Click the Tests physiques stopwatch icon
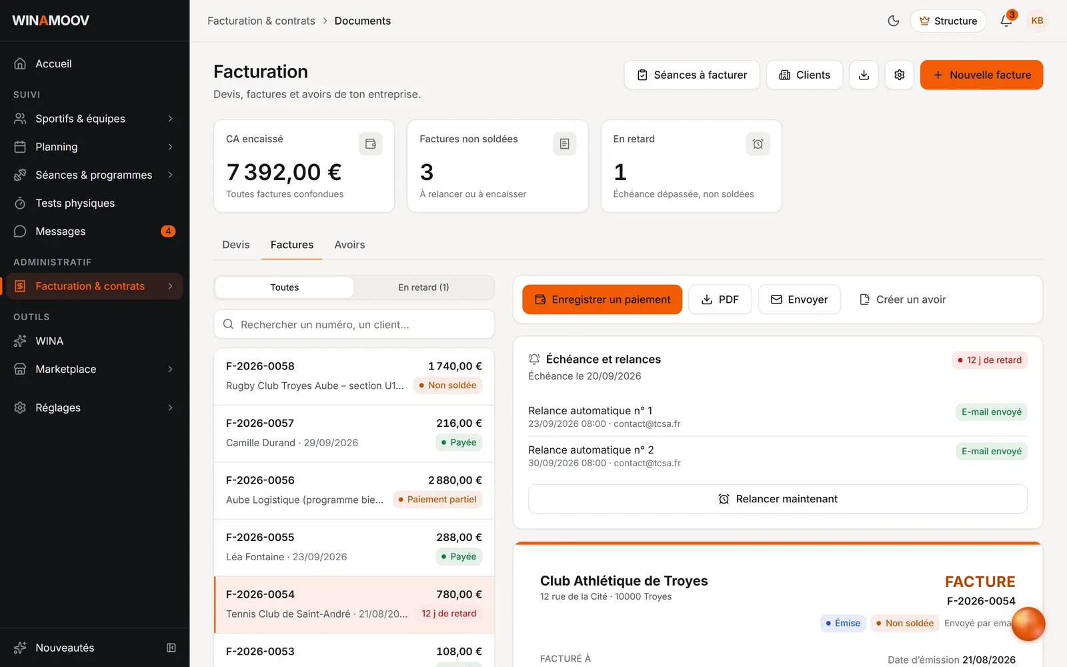This screenshot has width=1067, height=667. [x=20, y=203]
